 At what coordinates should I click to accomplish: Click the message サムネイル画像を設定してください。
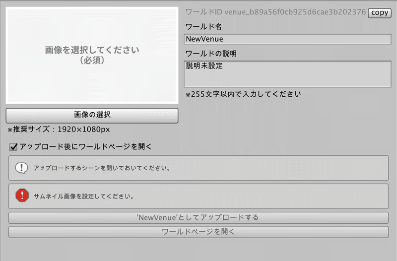[x=84, y=196]
